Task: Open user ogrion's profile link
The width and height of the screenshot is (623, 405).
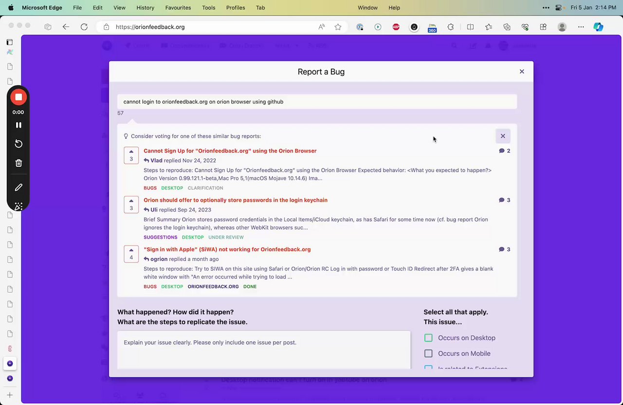Action: click(x=159, y=259)
